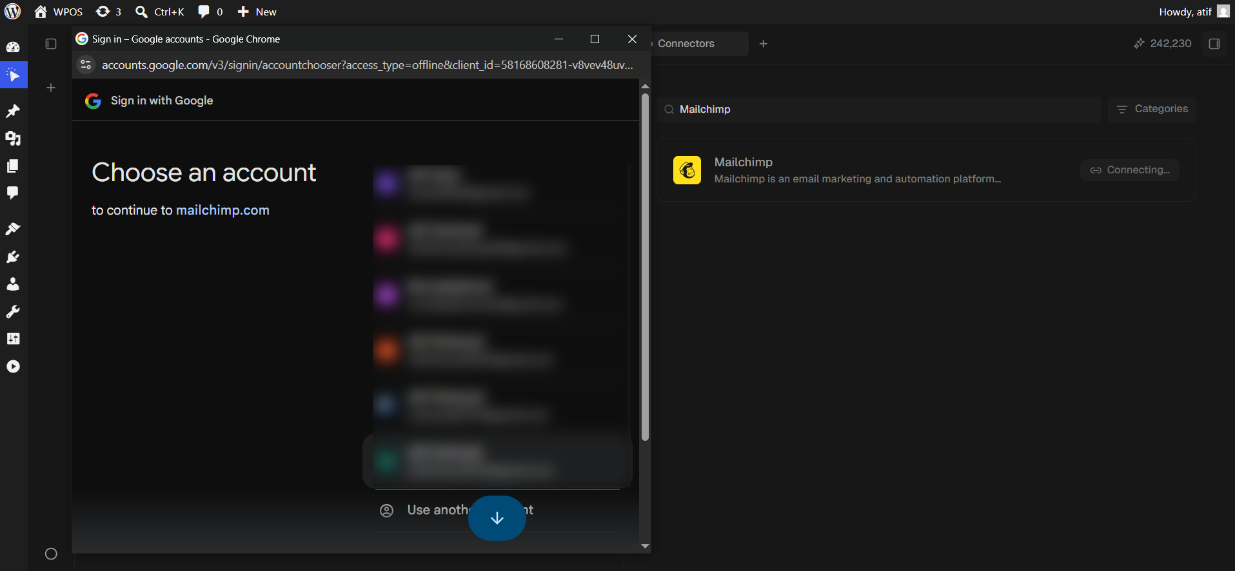
Task: Click the 242,230 credits counter
Action: point(1163,43)
